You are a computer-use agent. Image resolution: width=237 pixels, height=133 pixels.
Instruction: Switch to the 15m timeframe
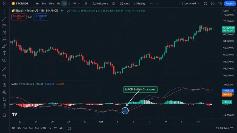51,3
